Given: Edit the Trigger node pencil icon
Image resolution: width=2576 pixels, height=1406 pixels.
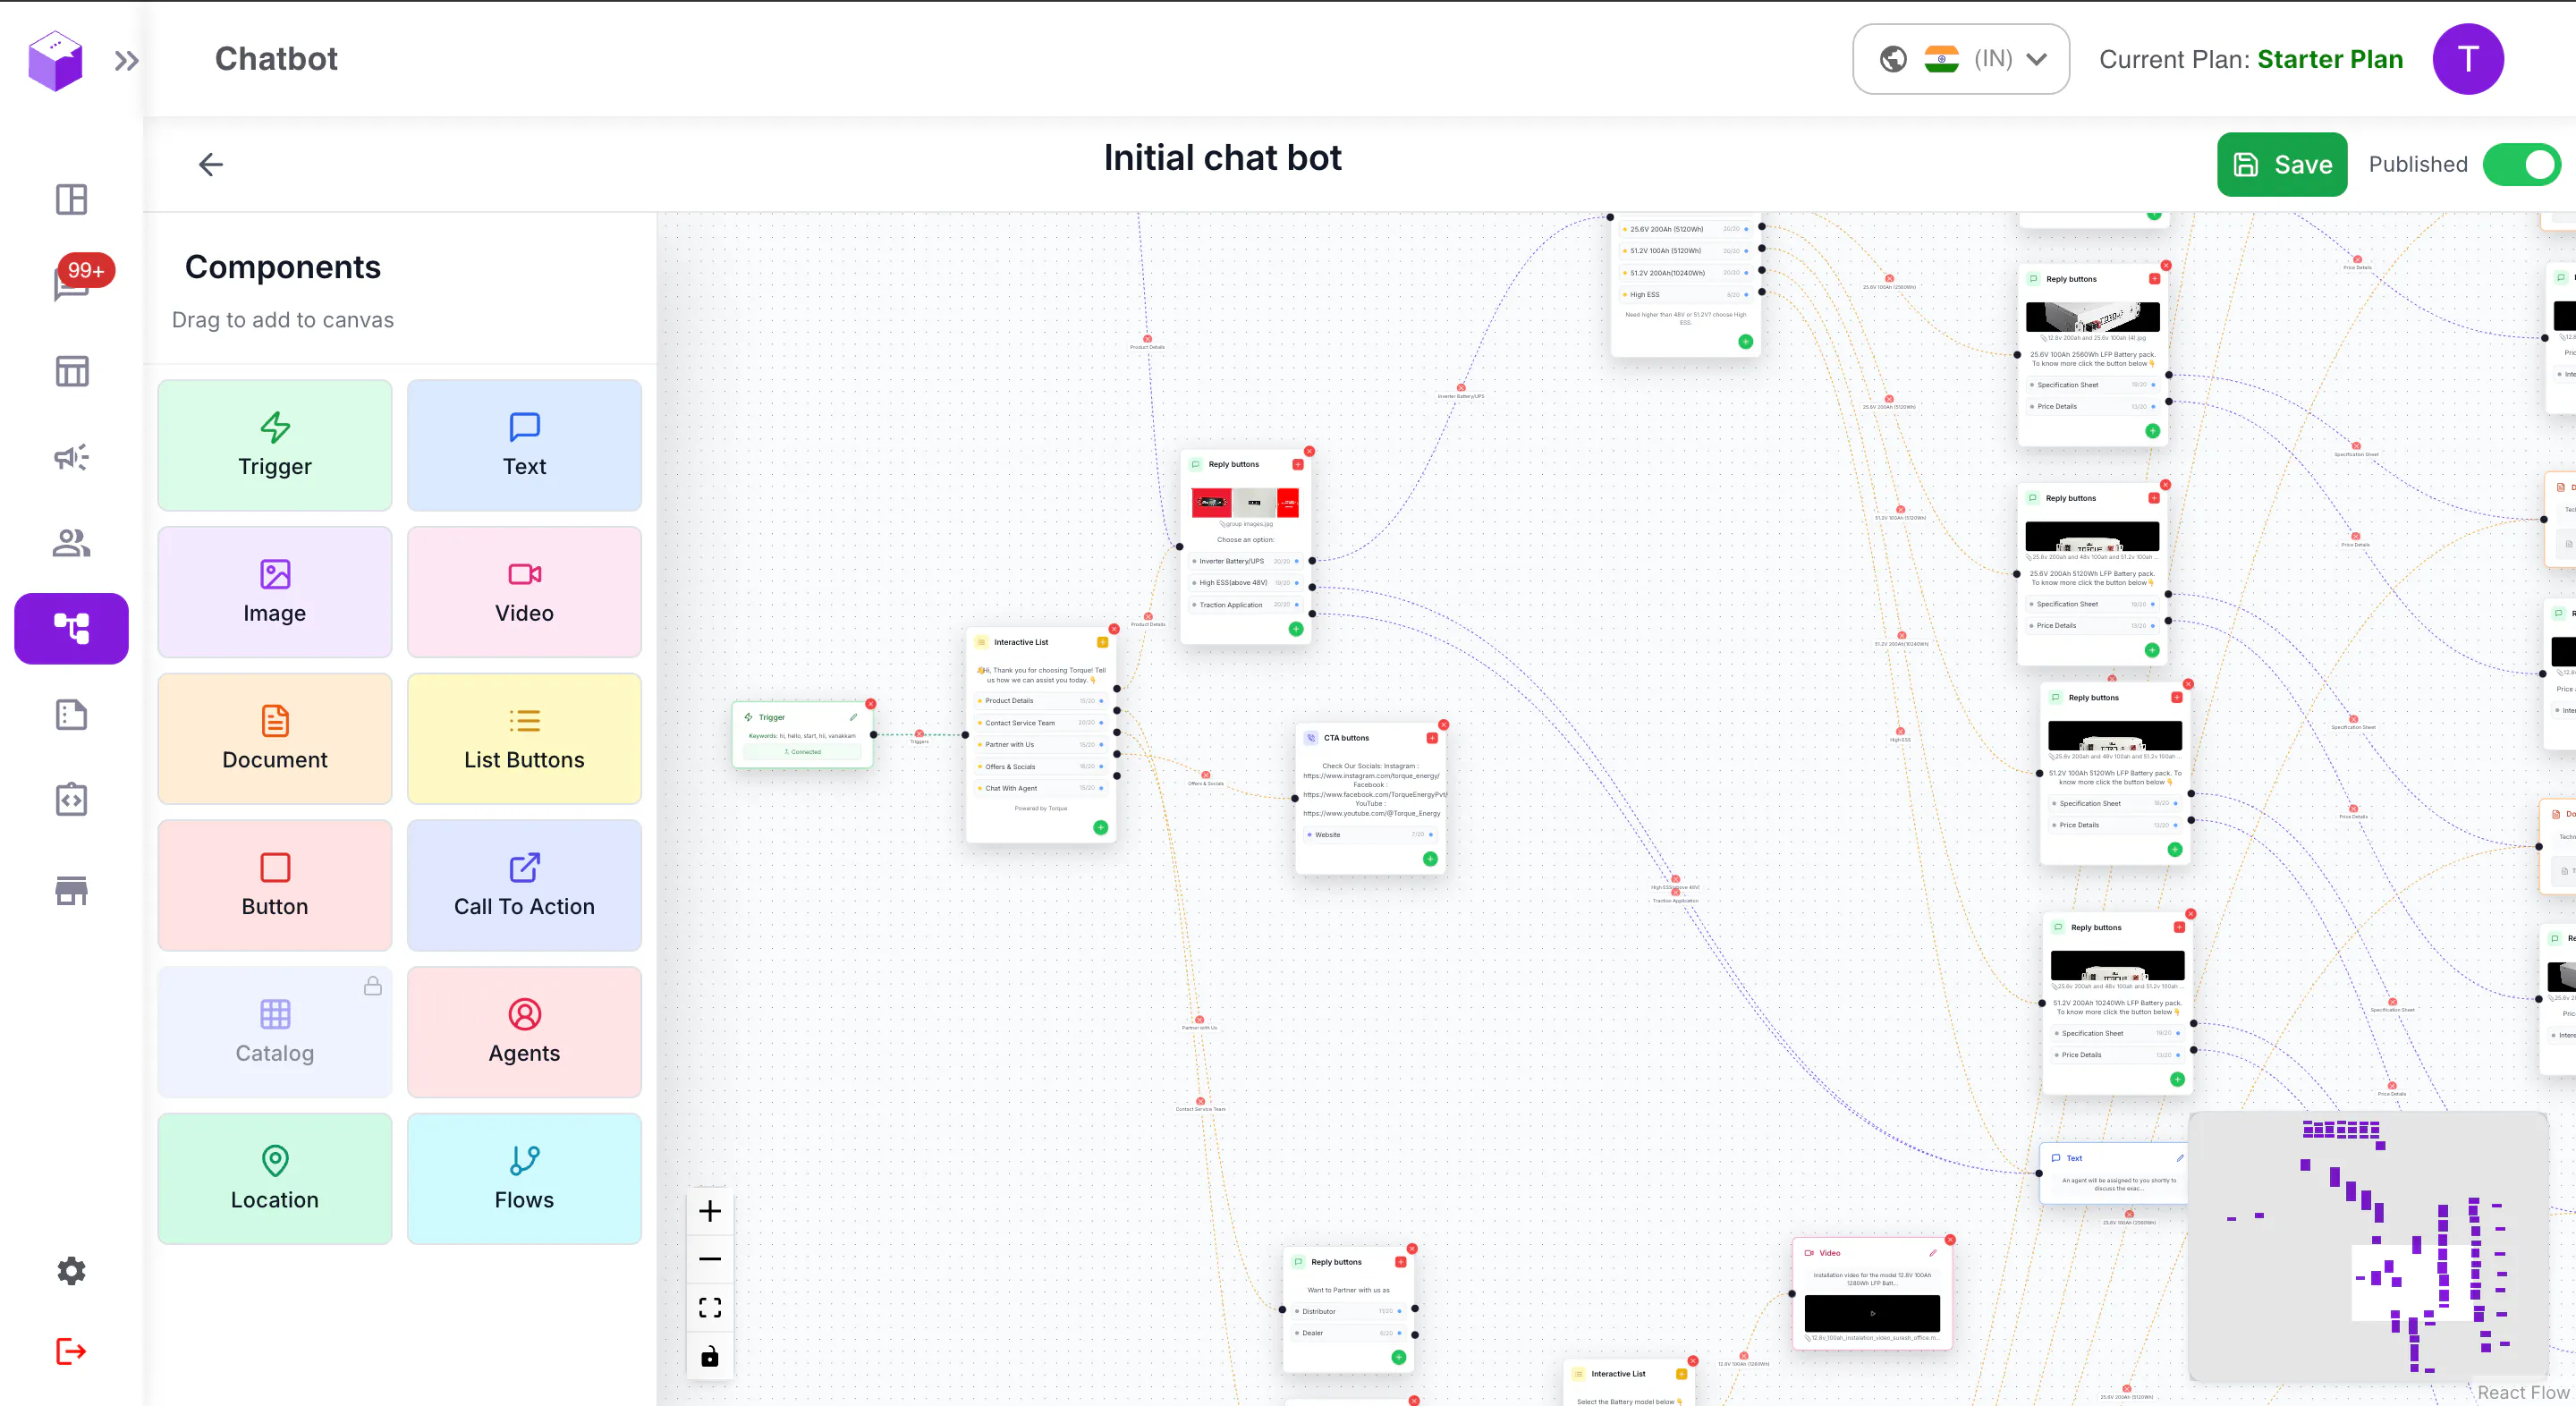Looking at the screenshot, I should tap(853, 717).
